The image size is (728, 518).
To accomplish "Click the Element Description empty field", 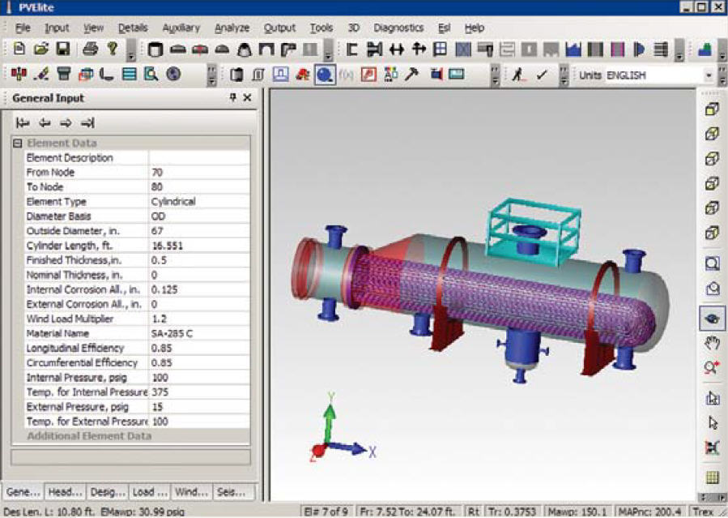I will click(x=198, y=157).
